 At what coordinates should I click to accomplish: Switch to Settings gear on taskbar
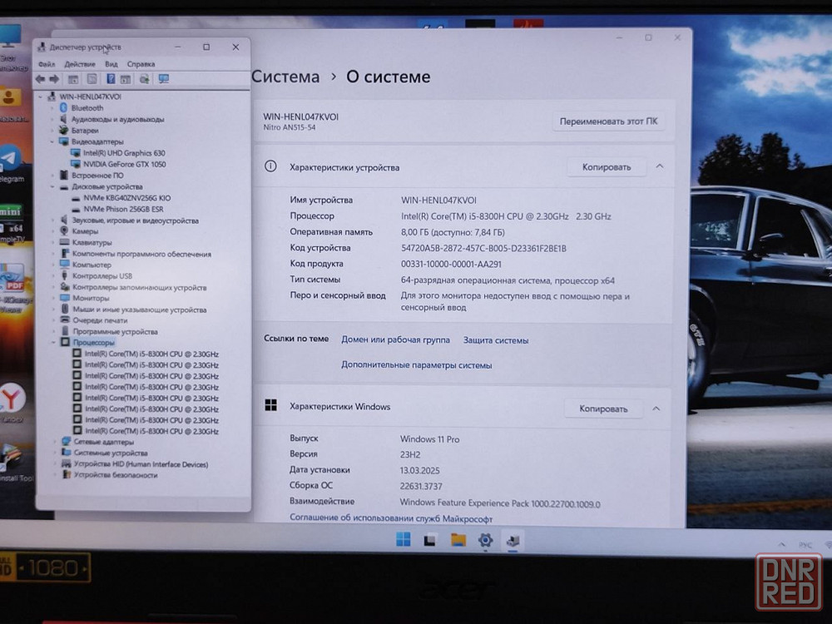pos(485,540)
